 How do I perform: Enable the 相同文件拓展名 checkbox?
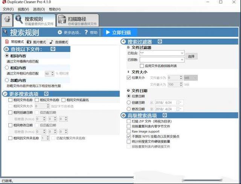tap(64, 100)
